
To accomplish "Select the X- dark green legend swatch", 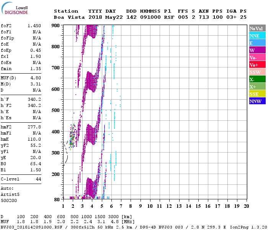I will [x=257, y=79].
